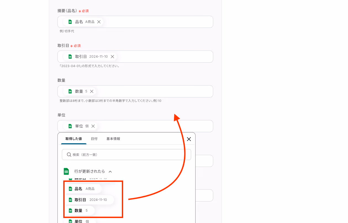Remove the 品名 A商品 tag from the 摘要 field

coord(99,22)
